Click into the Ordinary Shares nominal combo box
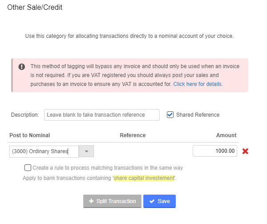 point(44,151)
